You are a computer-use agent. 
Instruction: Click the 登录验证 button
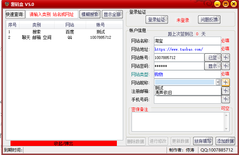tap(157, 20)
